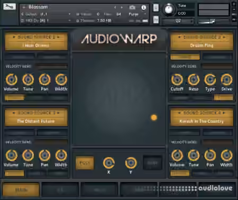The height and width of the screenshot is (200, 238).
Task: Switch to the MAIN tab
Action: click(x=21, y=190)
